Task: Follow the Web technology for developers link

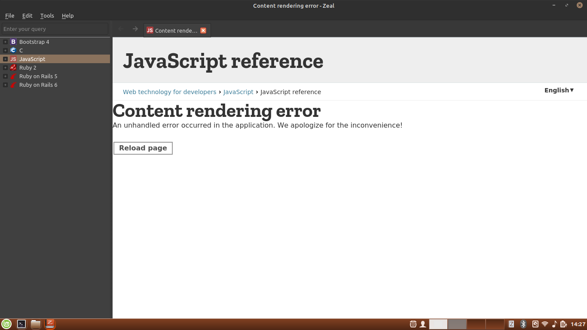Action: click(170, 92)
